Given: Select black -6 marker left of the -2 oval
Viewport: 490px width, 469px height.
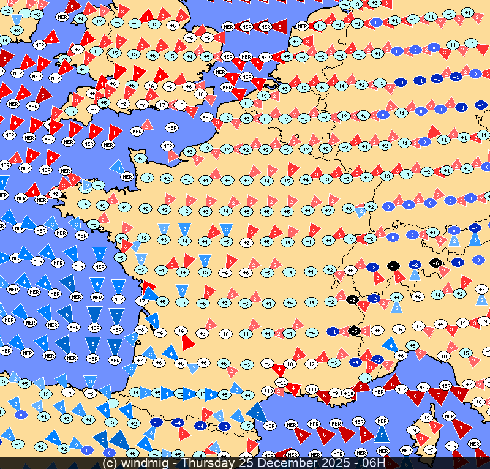Looking at the screenshot, I should point(352,299).
